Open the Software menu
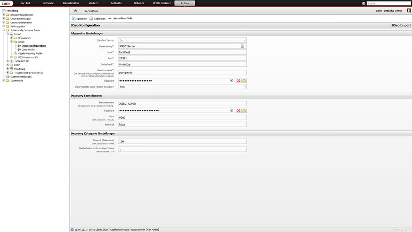This screenshot has height=232, width=412. click(x=48, y=3)
